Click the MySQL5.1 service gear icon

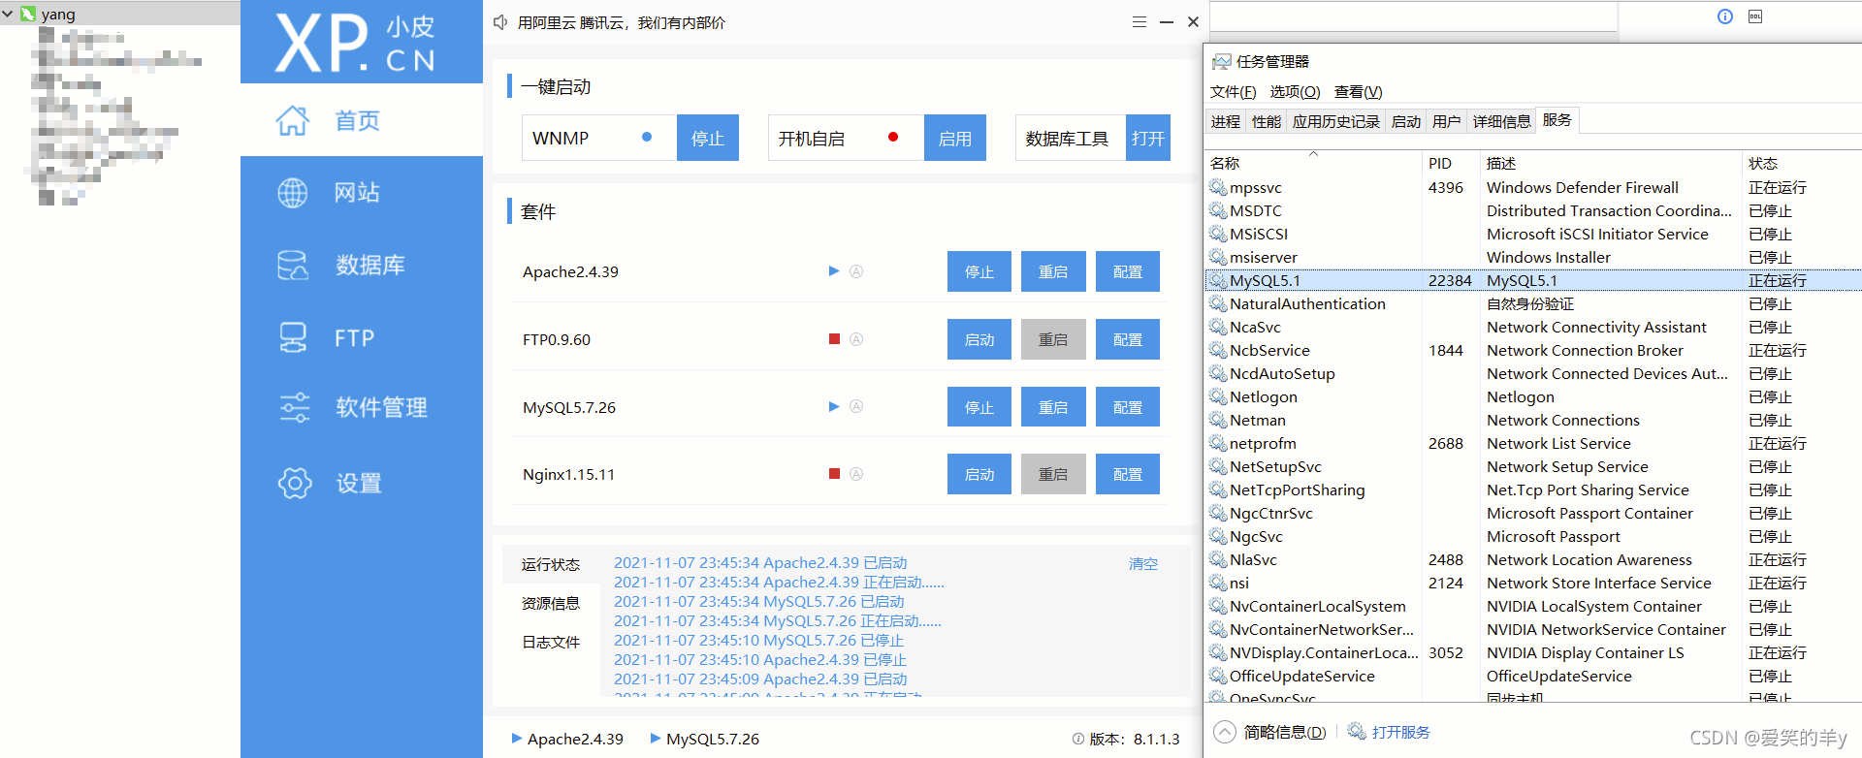pyautogui.click(x=1218, y=280)
